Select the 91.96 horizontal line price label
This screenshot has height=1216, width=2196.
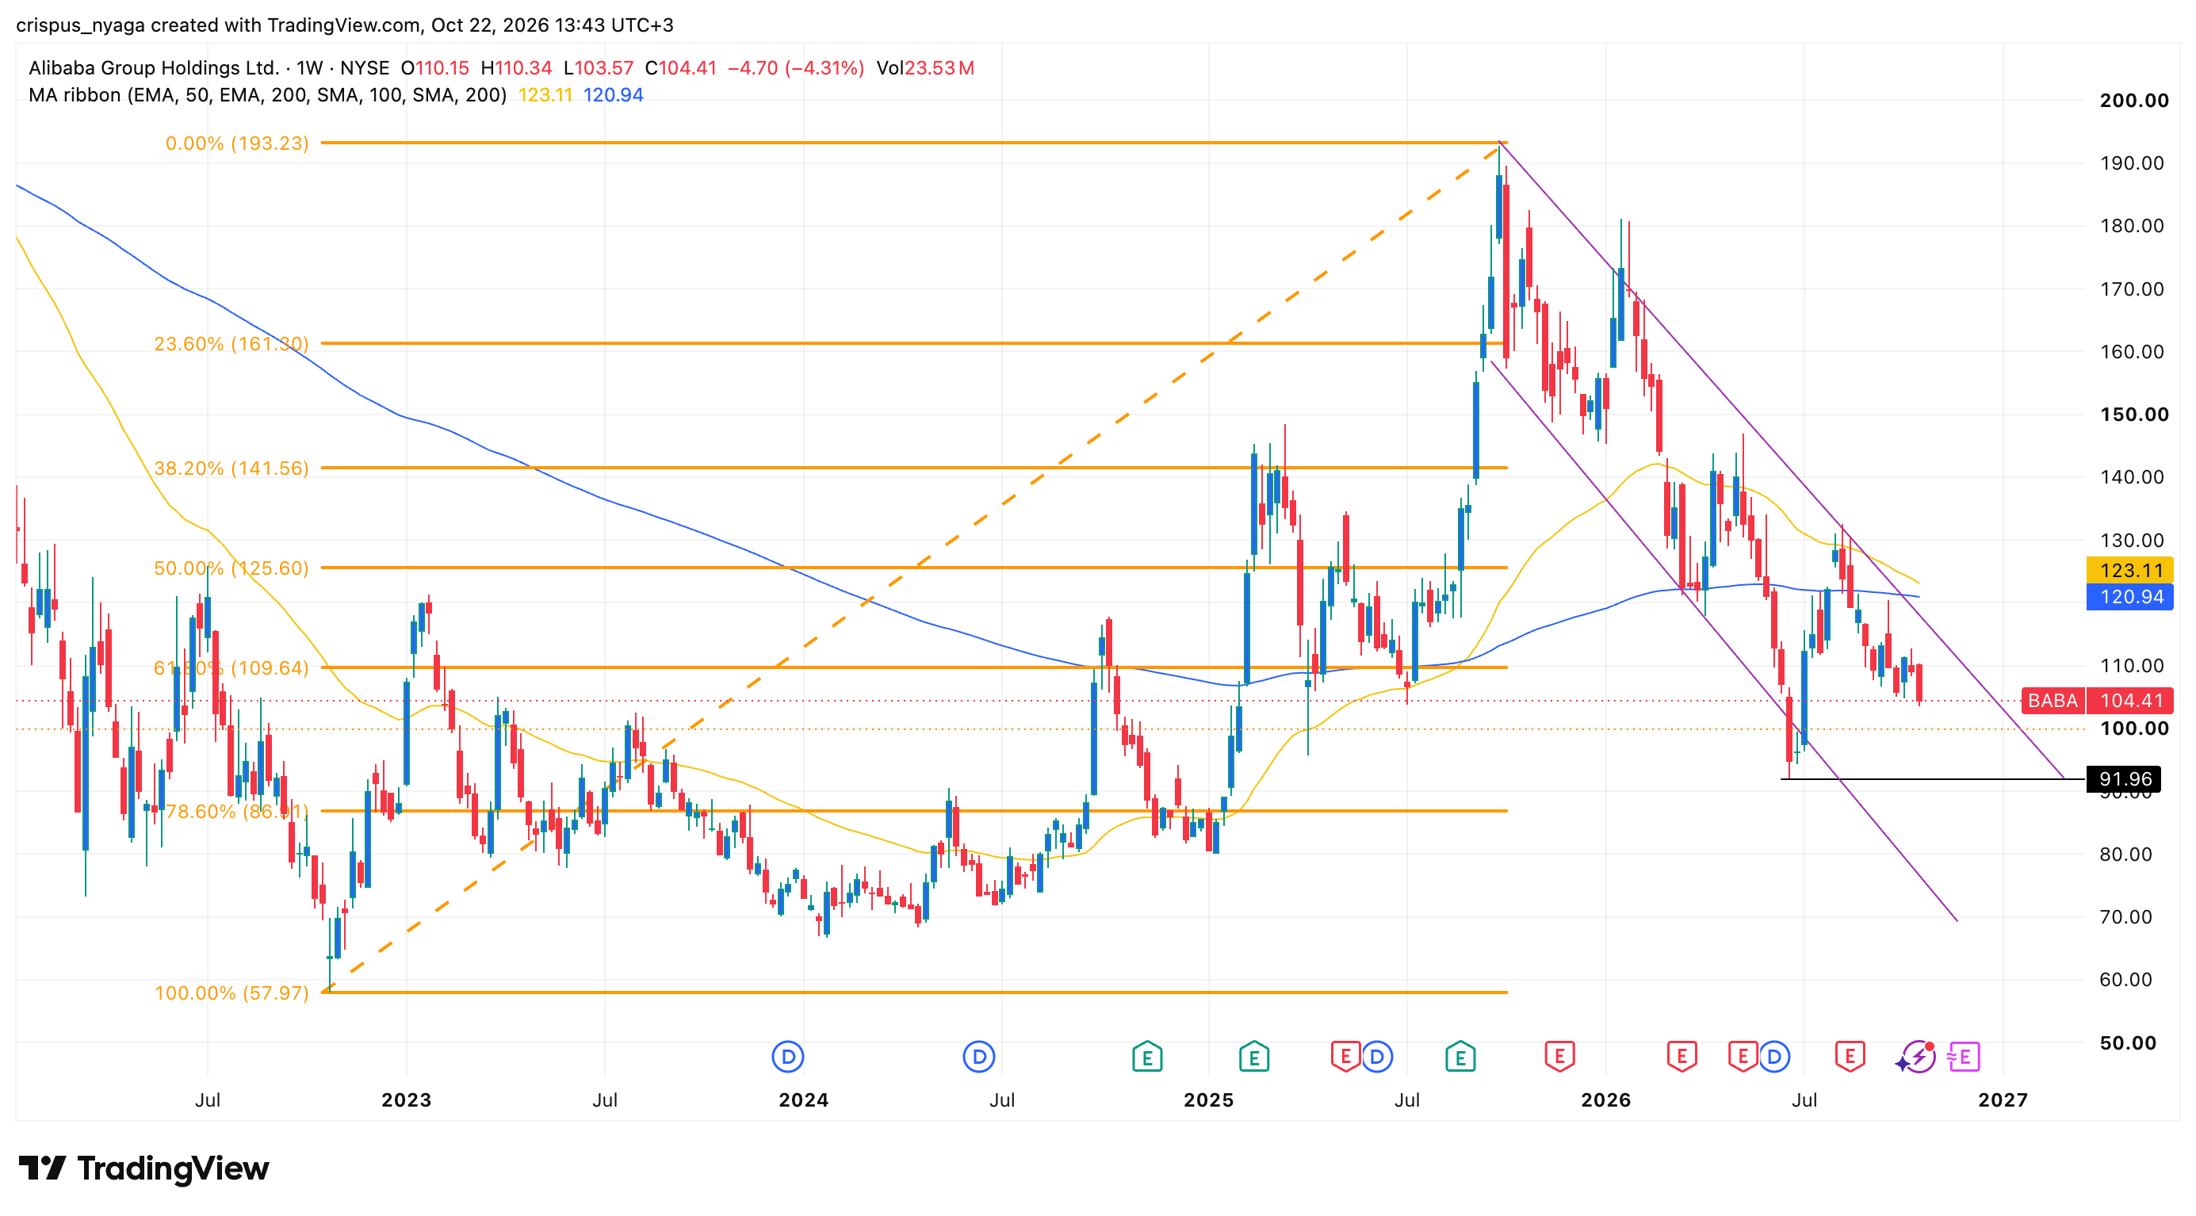[x=2125, y=779]
